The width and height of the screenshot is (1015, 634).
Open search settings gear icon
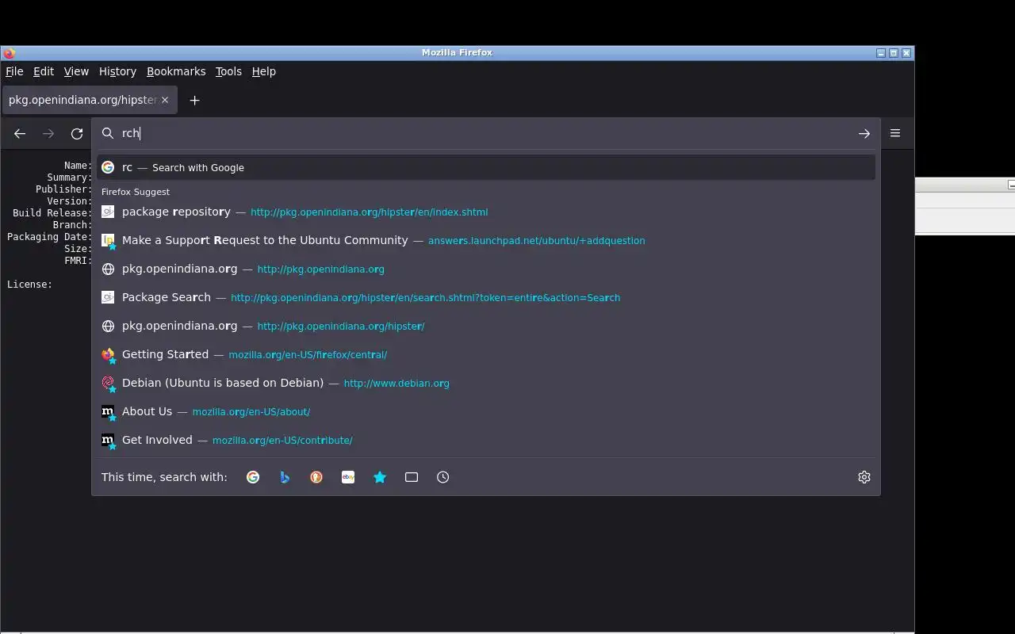pyautogui.click(x=864, y=477)
